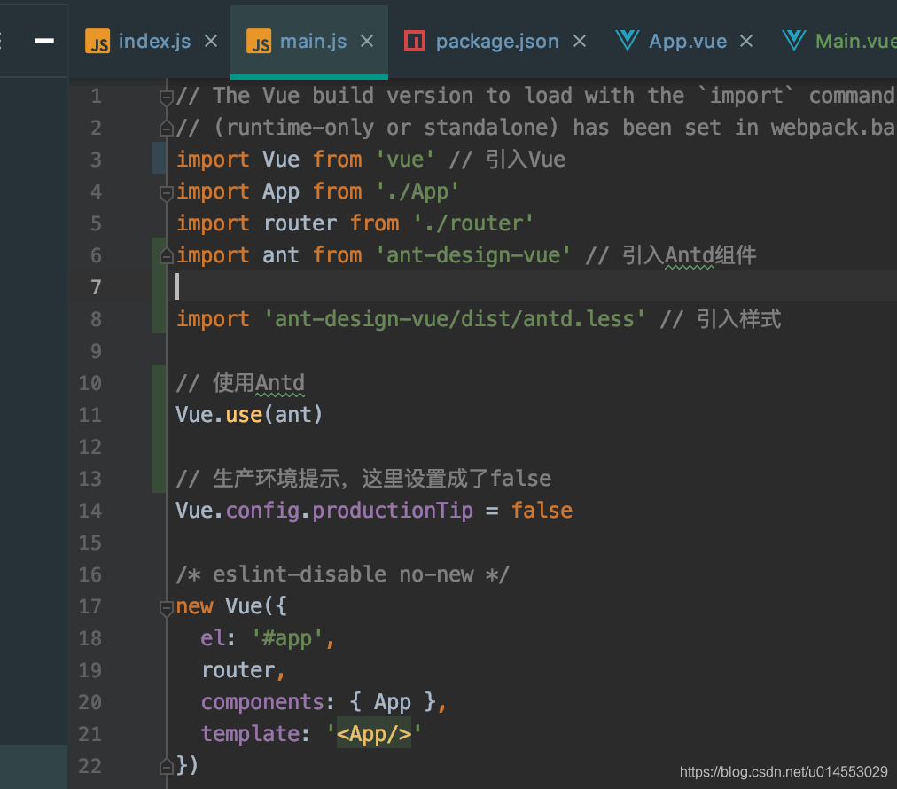The width and height of the screenshot is (897, 789).
Task: Click the Vue logo on the Main.vue tab
Action: (795, 40)
